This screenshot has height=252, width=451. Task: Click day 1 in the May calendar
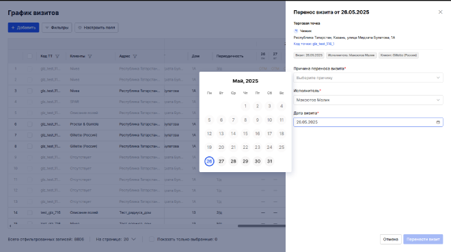tap(245, 106)
